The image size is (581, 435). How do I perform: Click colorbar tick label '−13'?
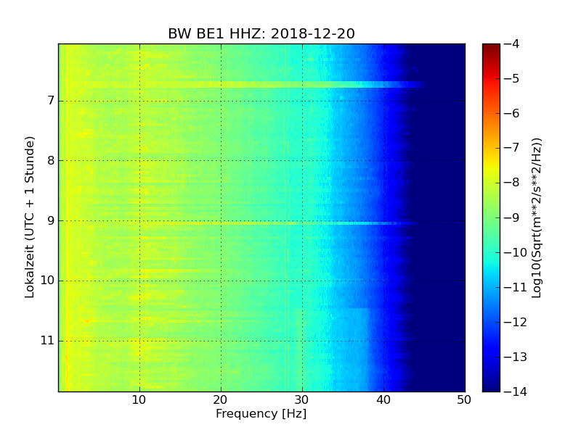pos(516,357)
